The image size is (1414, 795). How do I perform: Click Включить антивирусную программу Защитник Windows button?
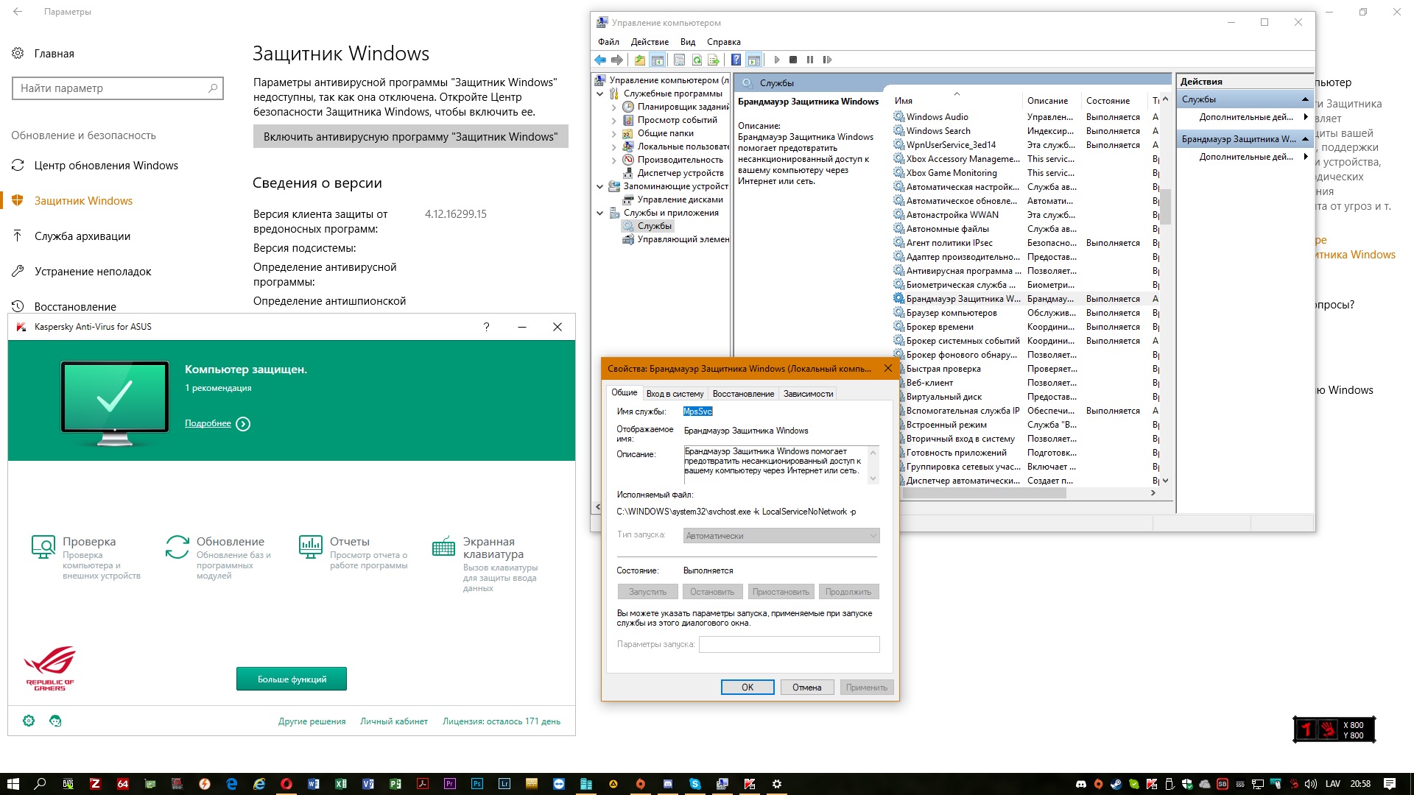410,137
